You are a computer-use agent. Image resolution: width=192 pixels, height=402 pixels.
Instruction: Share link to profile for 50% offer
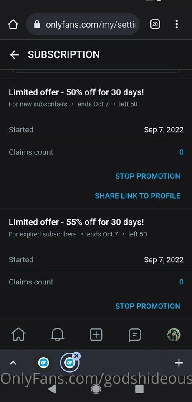pos(138,196)
